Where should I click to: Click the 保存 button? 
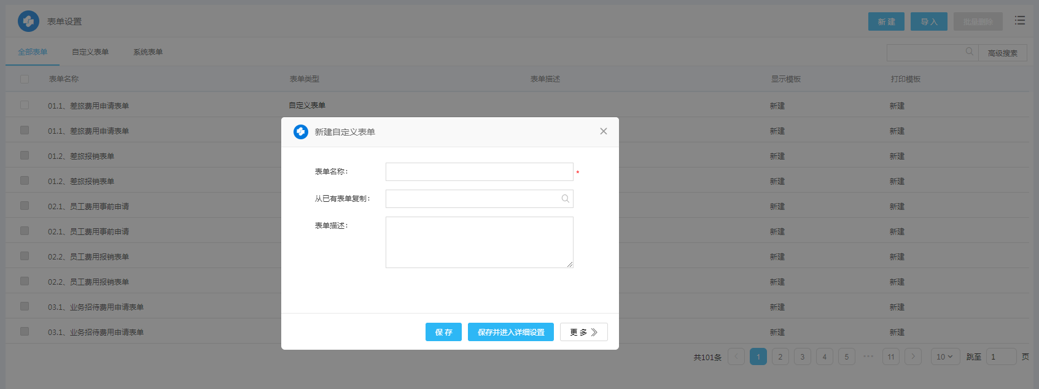point(443,332)
